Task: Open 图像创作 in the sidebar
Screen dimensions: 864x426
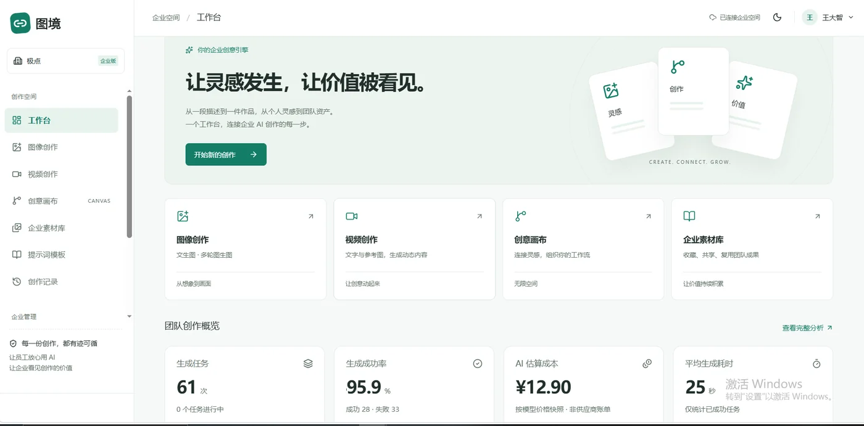Action: (x=61, y=147)
